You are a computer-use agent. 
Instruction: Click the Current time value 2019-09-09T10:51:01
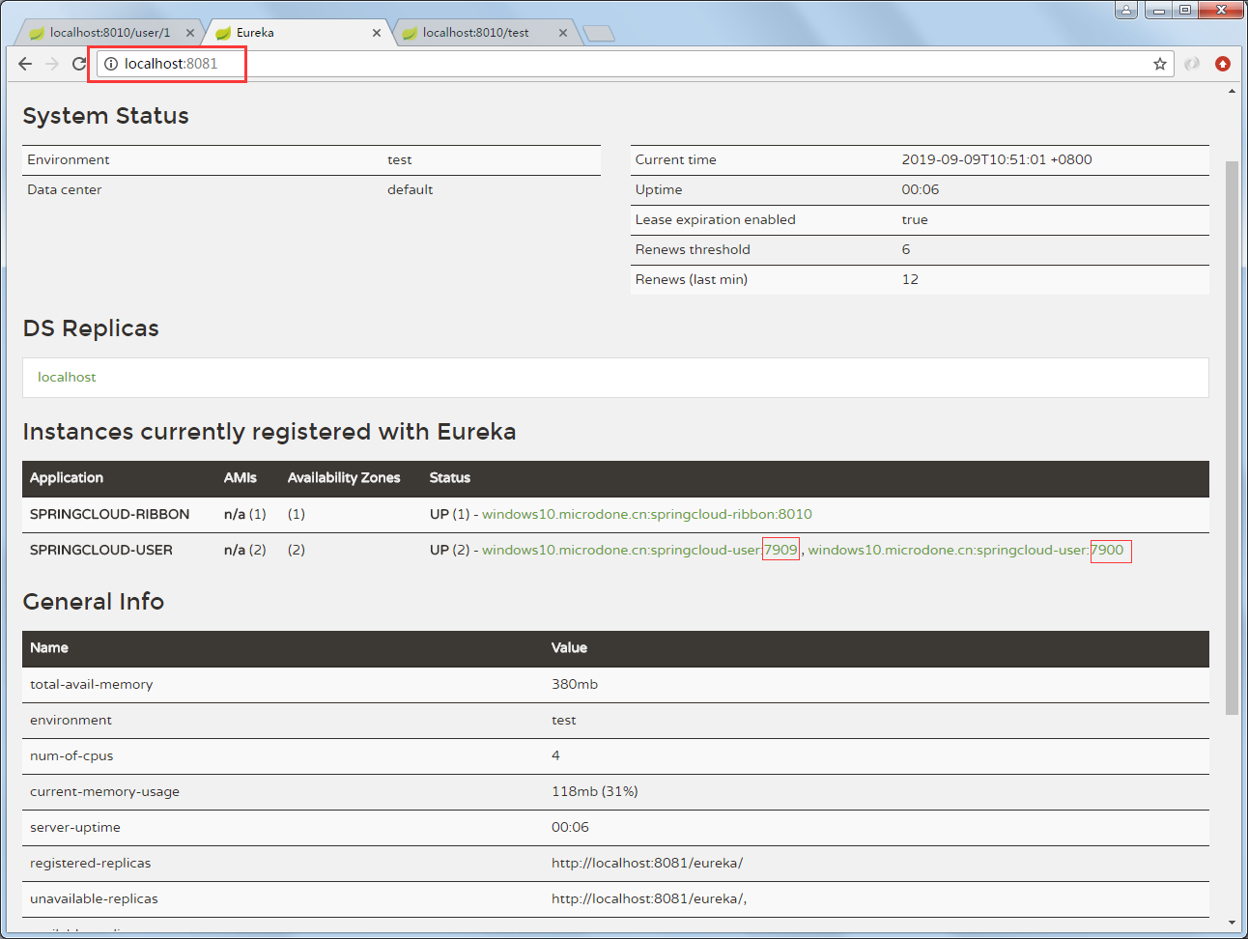[997, 160]
